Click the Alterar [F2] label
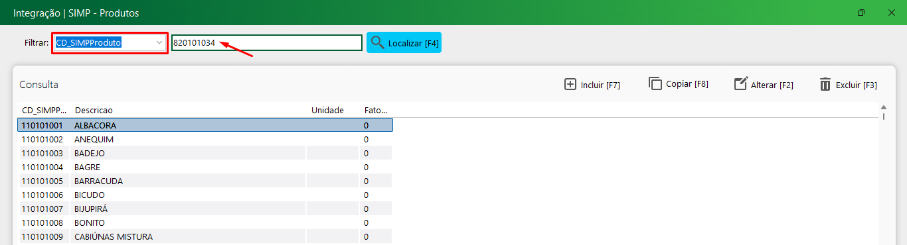Image resolution: width=907 pixels, height=245 pixels. coord(772,85)
